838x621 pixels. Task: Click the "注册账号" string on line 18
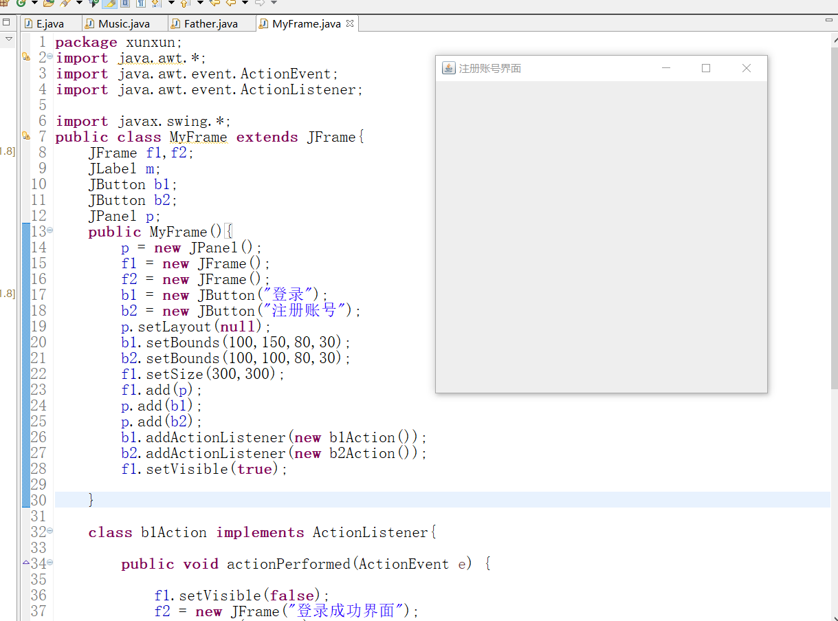[x=305, y=311]
